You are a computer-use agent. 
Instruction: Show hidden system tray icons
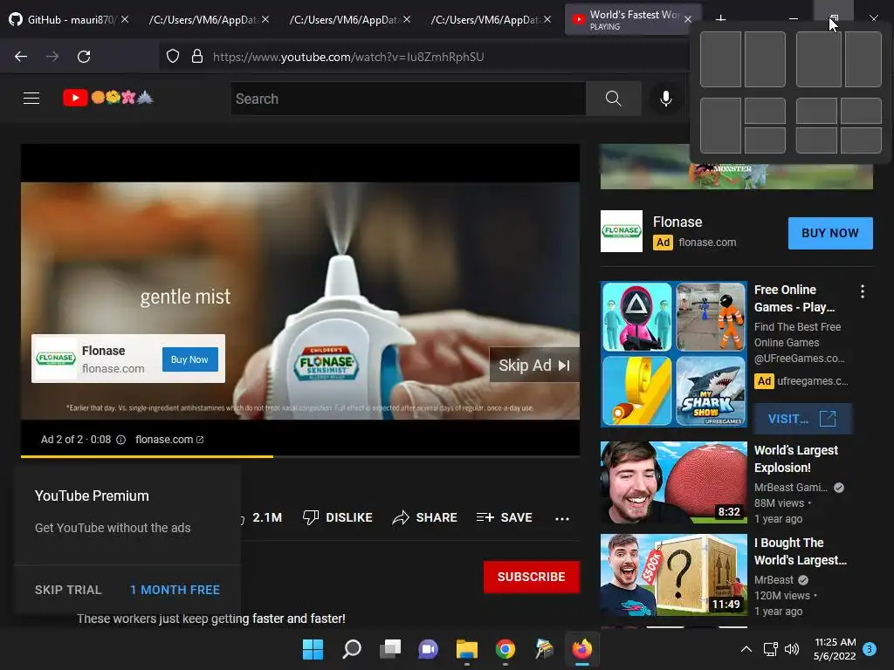coord(746,649)
